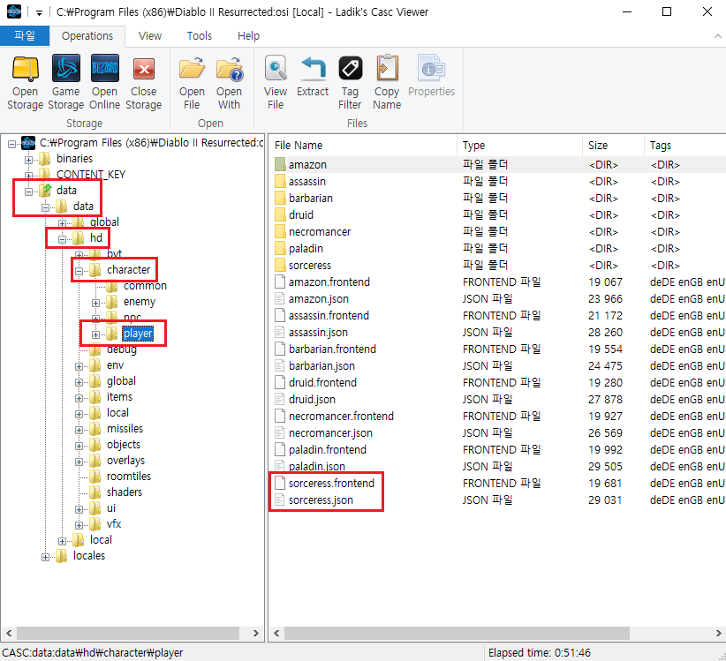Expand the enemy folder node

click(96, 303)
